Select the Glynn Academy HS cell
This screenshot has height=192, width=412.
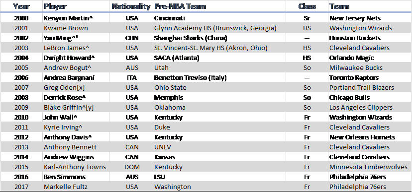pos(219,28)
